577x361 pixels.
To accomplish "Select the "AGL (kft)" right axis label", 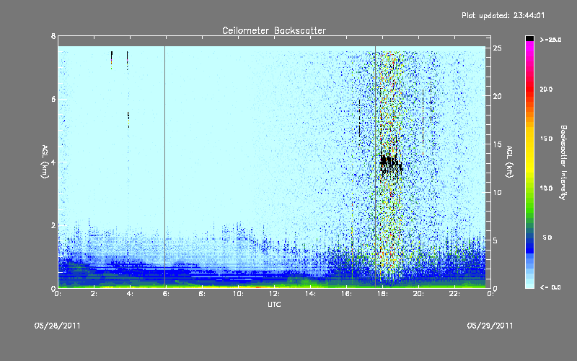I will click(510, 162).
